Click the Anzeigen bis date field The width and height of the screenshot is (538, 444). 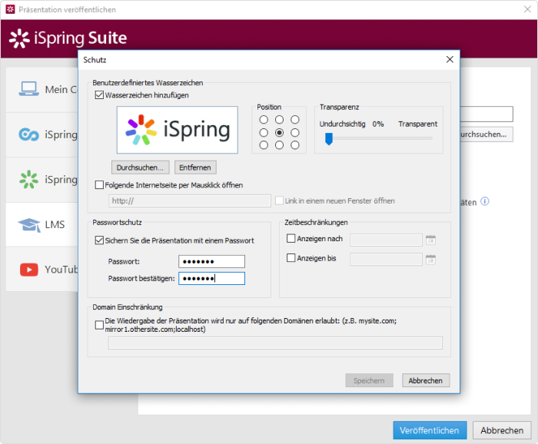tap(386, 260)
